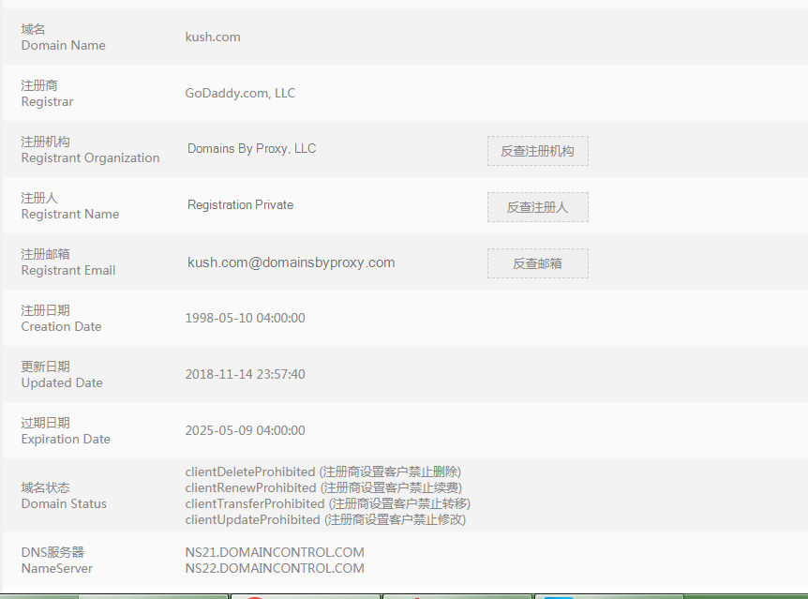Click the NameServer label

click(x=56, y=569)
